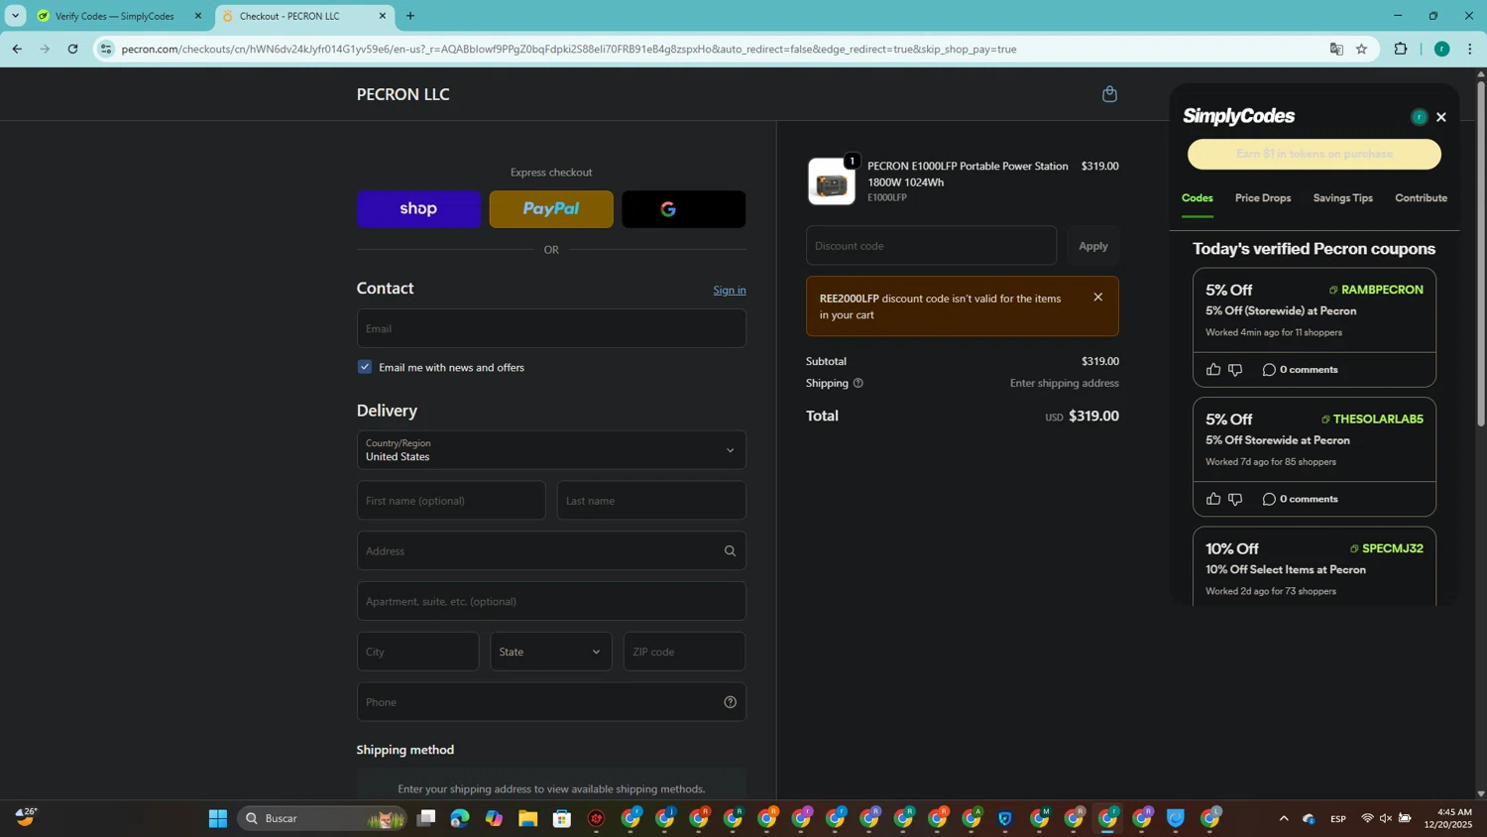Open the Chrome profile avatar

[x=1441, y=49]
